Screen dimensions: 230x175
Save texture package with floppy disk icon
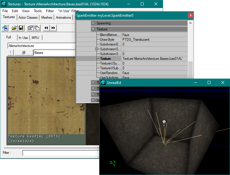click(x=21, y=28)
